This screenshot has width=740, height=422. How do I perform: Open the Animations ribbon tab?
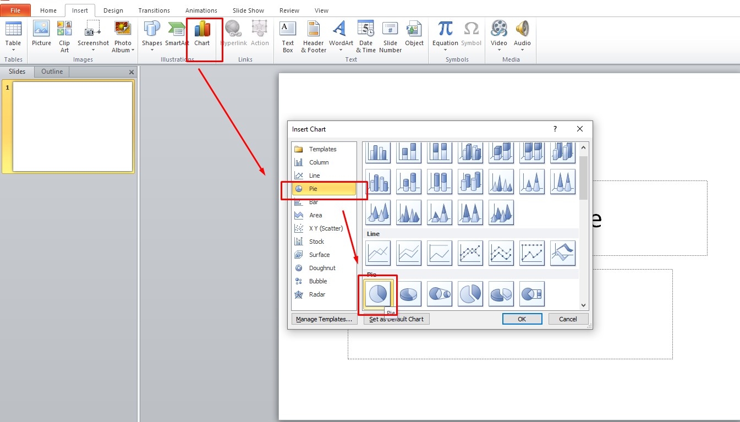[x=201, y=10]
